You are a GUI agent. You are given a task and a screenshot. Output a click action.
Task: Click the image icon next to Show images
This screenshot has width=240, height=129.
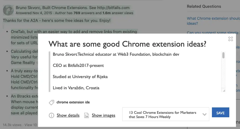(x=86, y=115)
